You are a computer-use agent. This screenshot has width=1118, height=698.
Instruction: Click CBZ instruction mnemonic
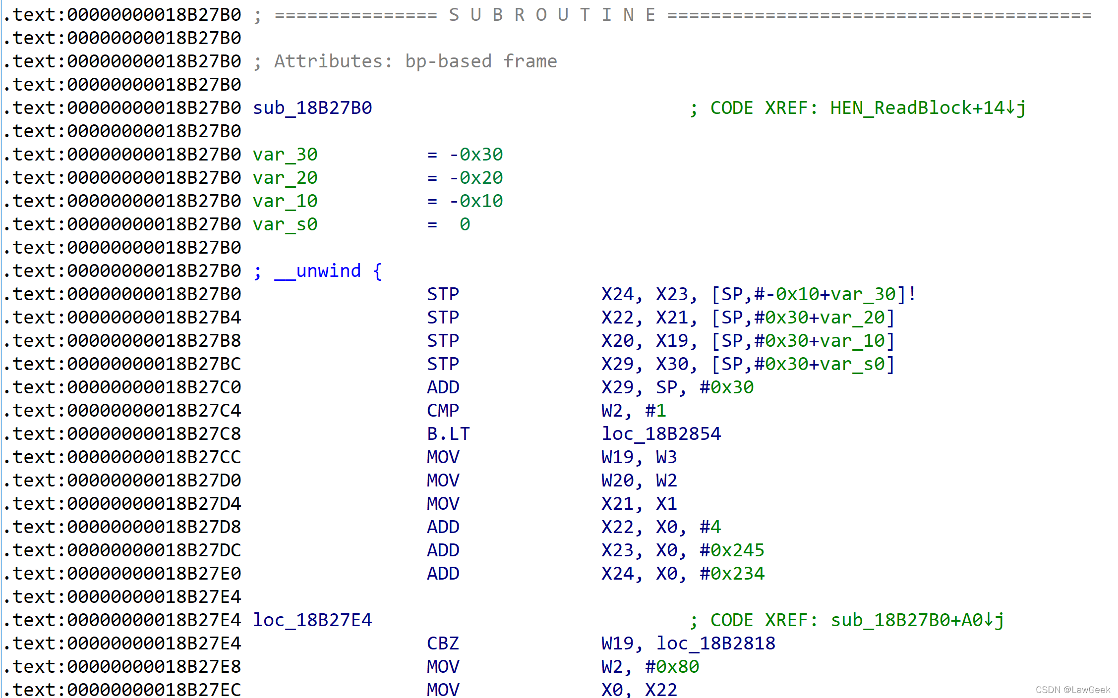pyautogui.click(x=443, y=644)
